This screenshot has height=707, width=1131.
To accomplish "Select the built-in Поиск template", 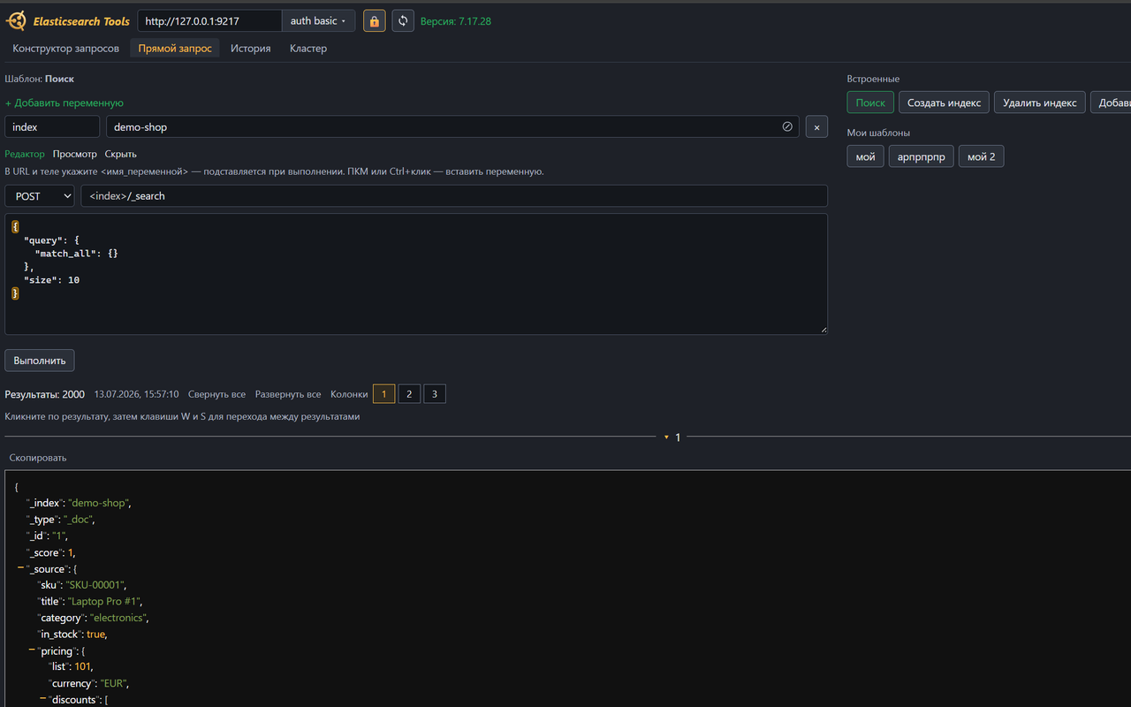I will click(870, 103).
